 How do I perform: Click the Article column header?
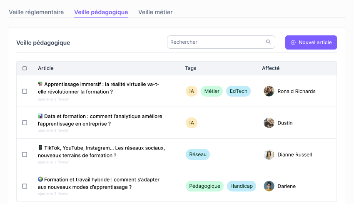tap(46, 68)
